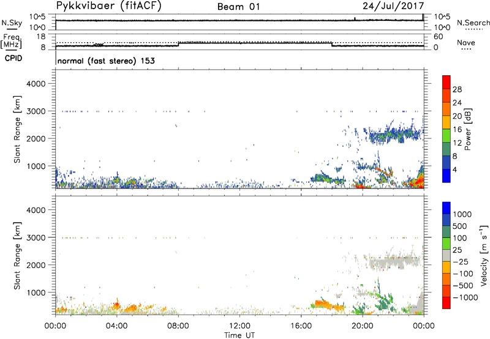Click the blue top swatch of the Velocity color bar

[447, 208]
